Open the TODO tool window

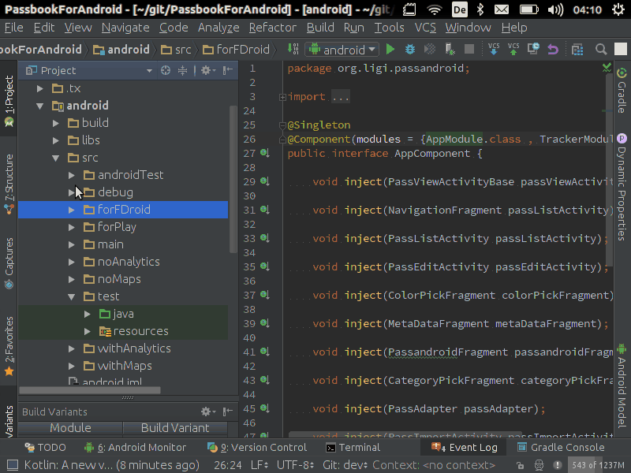click(45, 447)
